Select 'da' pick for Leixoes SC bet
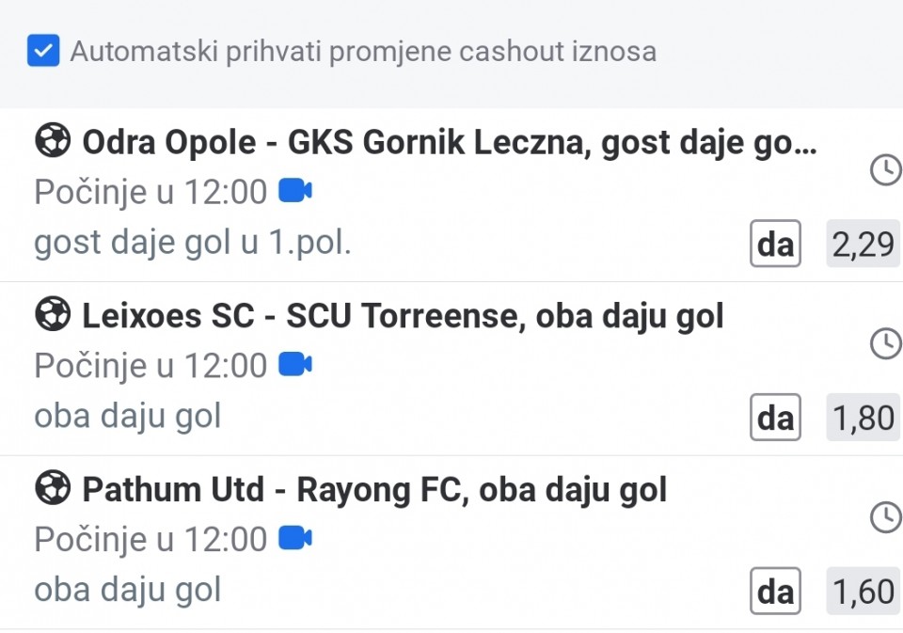Screen dimensions: 903x633 point(775,418)
